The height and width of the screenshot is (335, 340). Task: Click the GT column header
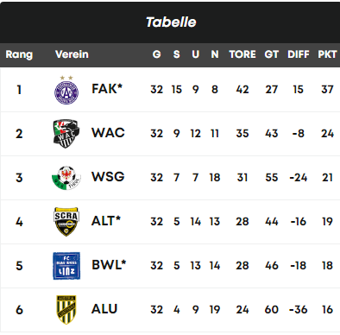[272, 54]
